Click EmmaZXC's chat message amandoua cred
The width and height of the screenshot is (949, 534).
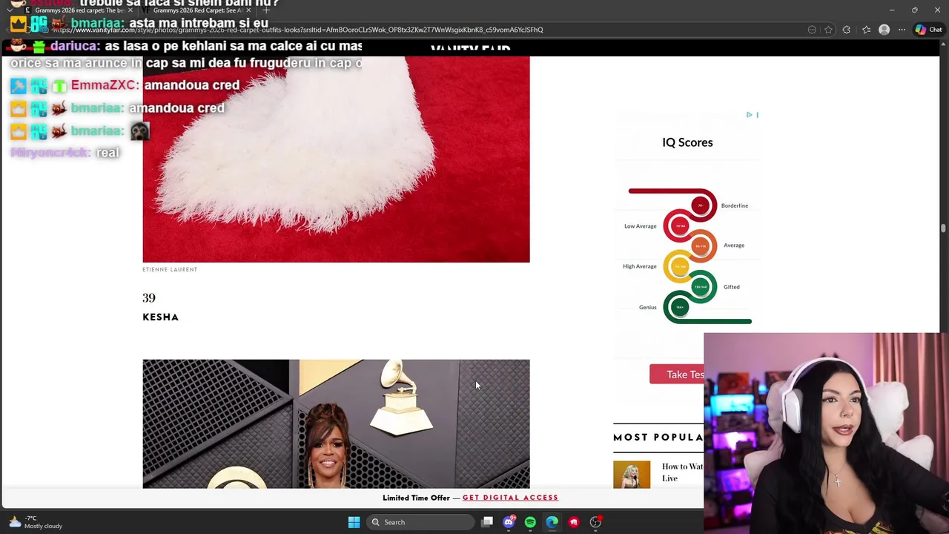(x=191, y=85)
